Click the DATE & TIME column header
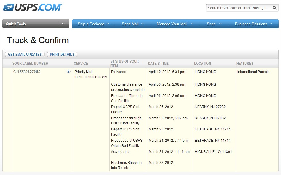 158,63
